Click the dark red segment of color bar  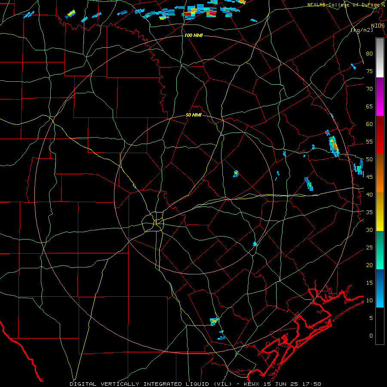coord(380,135)
